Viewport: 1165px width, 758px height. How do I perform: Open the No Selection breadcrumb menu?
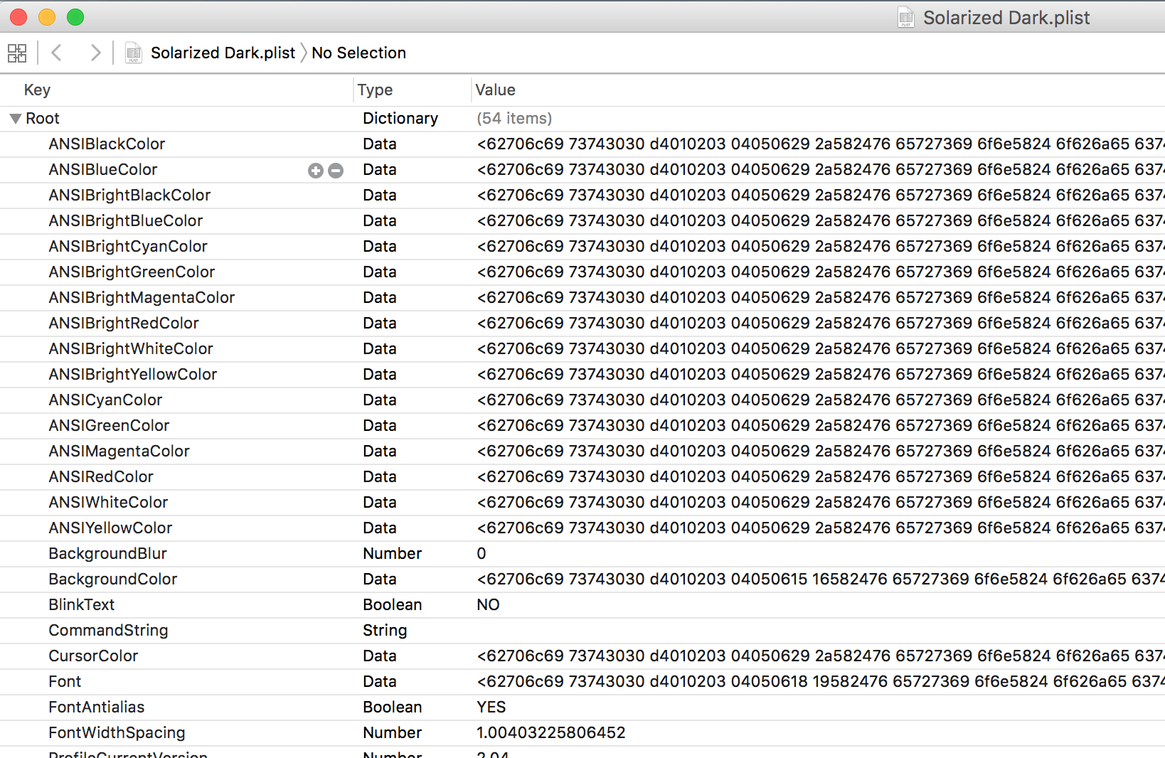pyautogui.click(x=358, y=53)
